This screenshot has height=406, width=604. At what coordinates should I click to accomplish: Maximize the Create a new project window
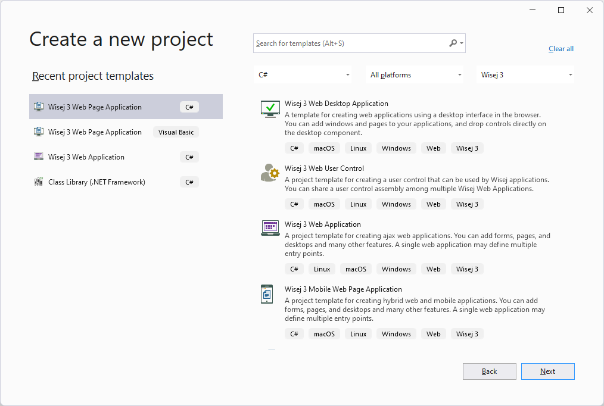click(561, 10)
